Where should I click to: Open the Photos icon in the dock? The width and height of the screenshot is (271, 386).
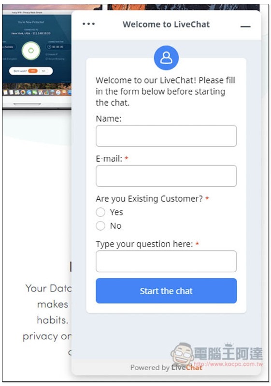[x=23, y=92]
